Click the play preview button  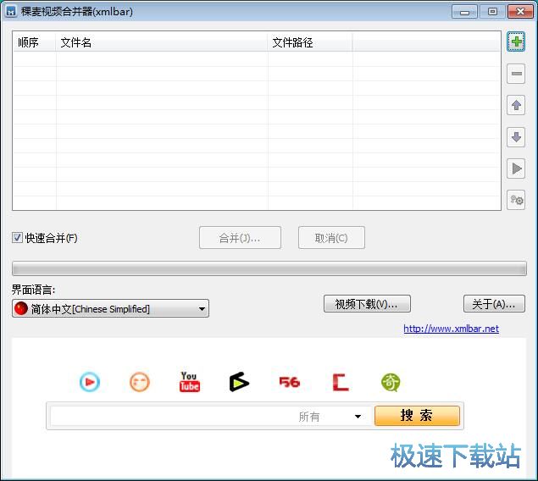[x=516, y=169]
